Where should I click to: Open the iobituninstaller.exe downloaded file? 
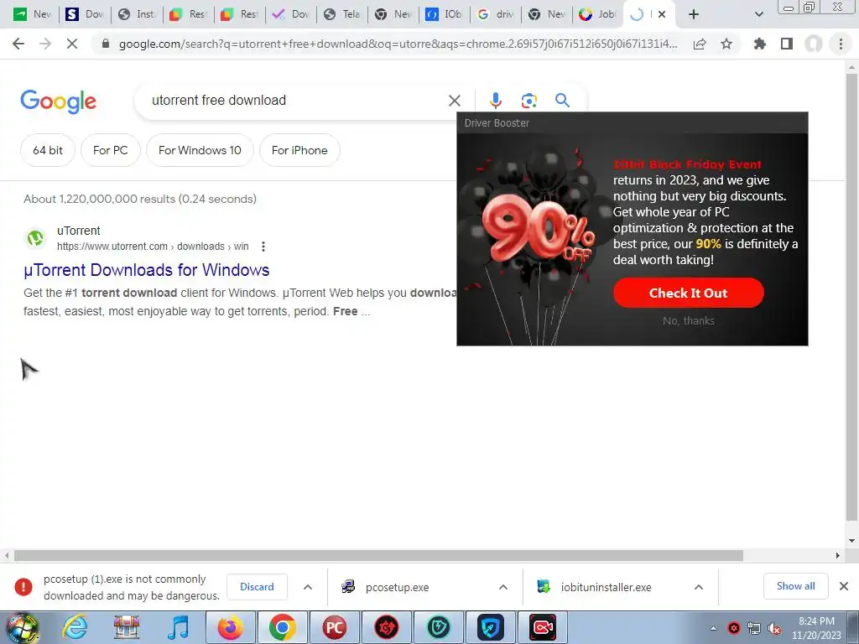tap(606, 587)
